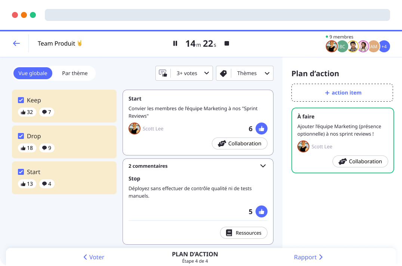Image resolution: width=402 pixels, height=266 pixels.
Task: Click the Drop 18 likes badge
Action: coord(27,148)
